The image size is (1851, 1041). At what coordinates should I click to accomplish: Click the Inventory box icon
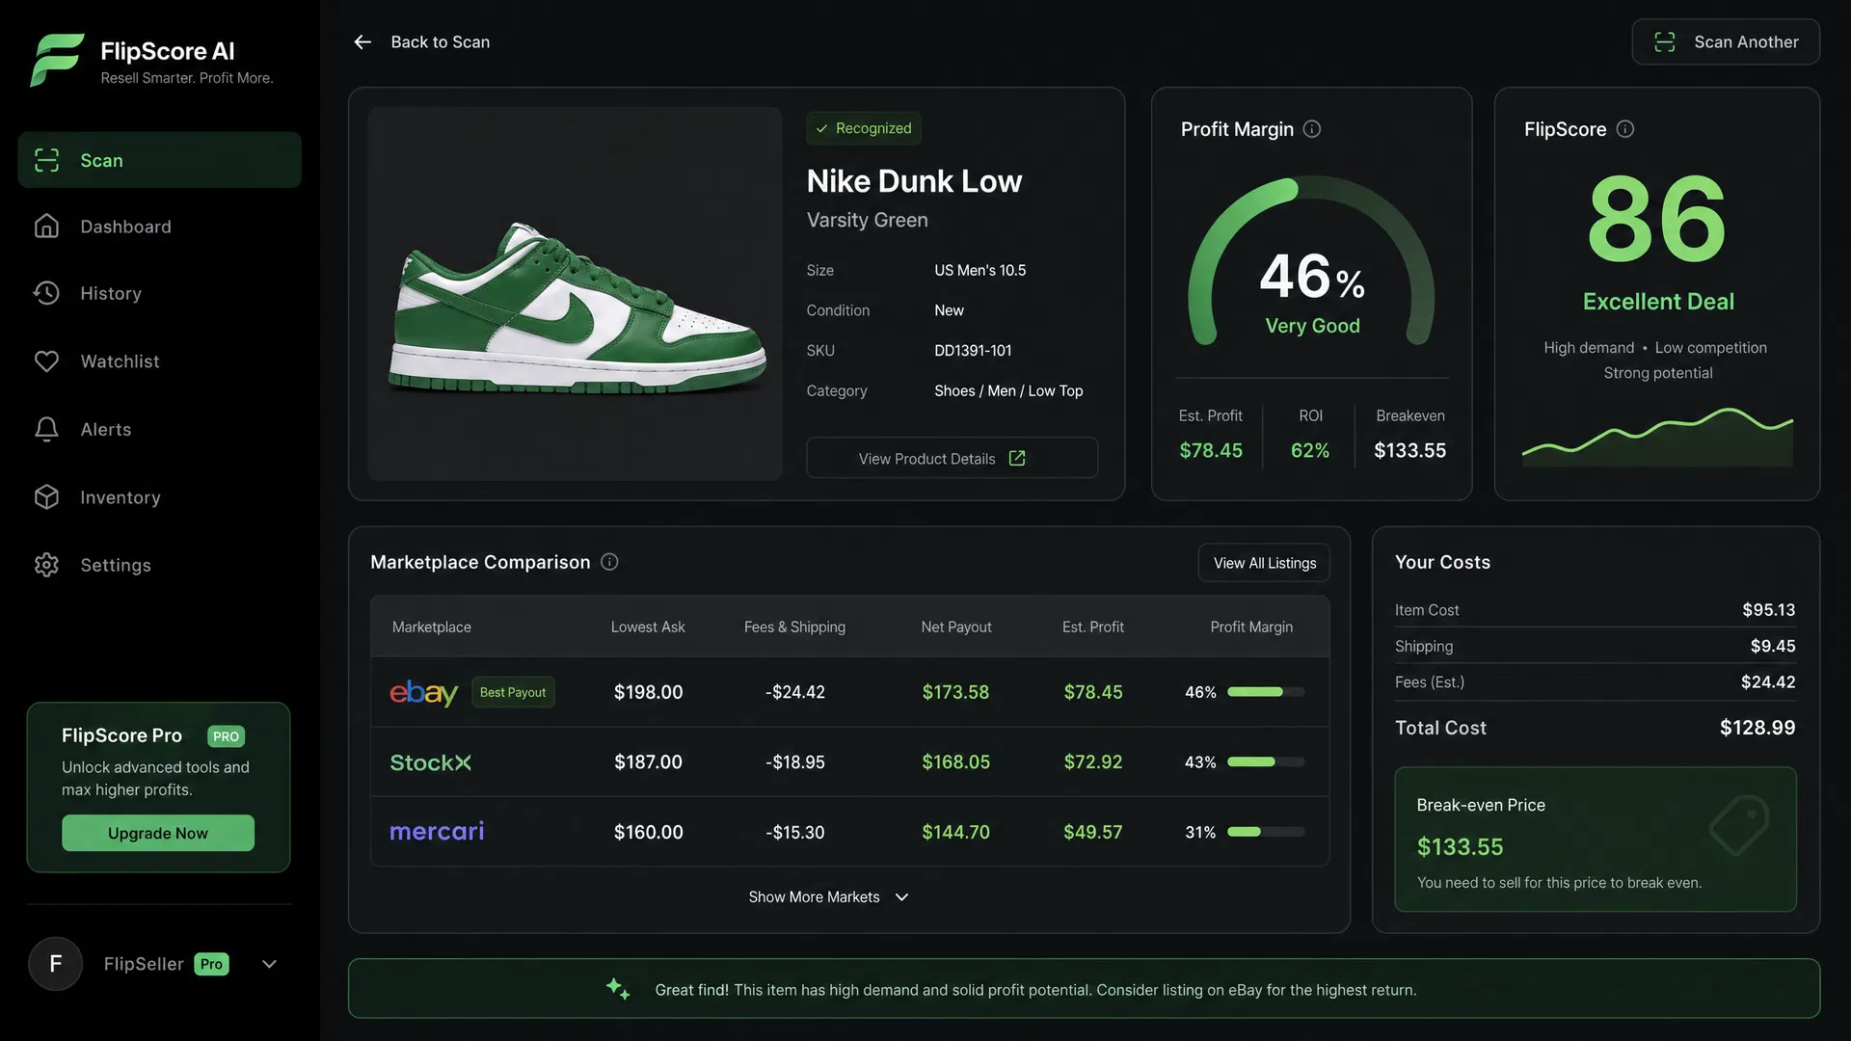click(46, 497)
